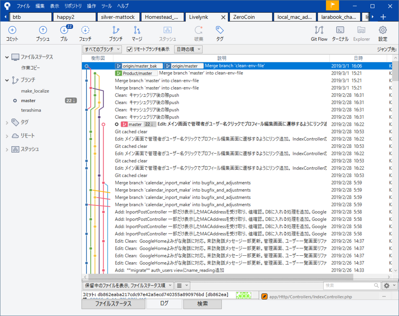Open Explorer from the toolbar
Viewport: 399px width, 316px height.
(x=361, y=33)
